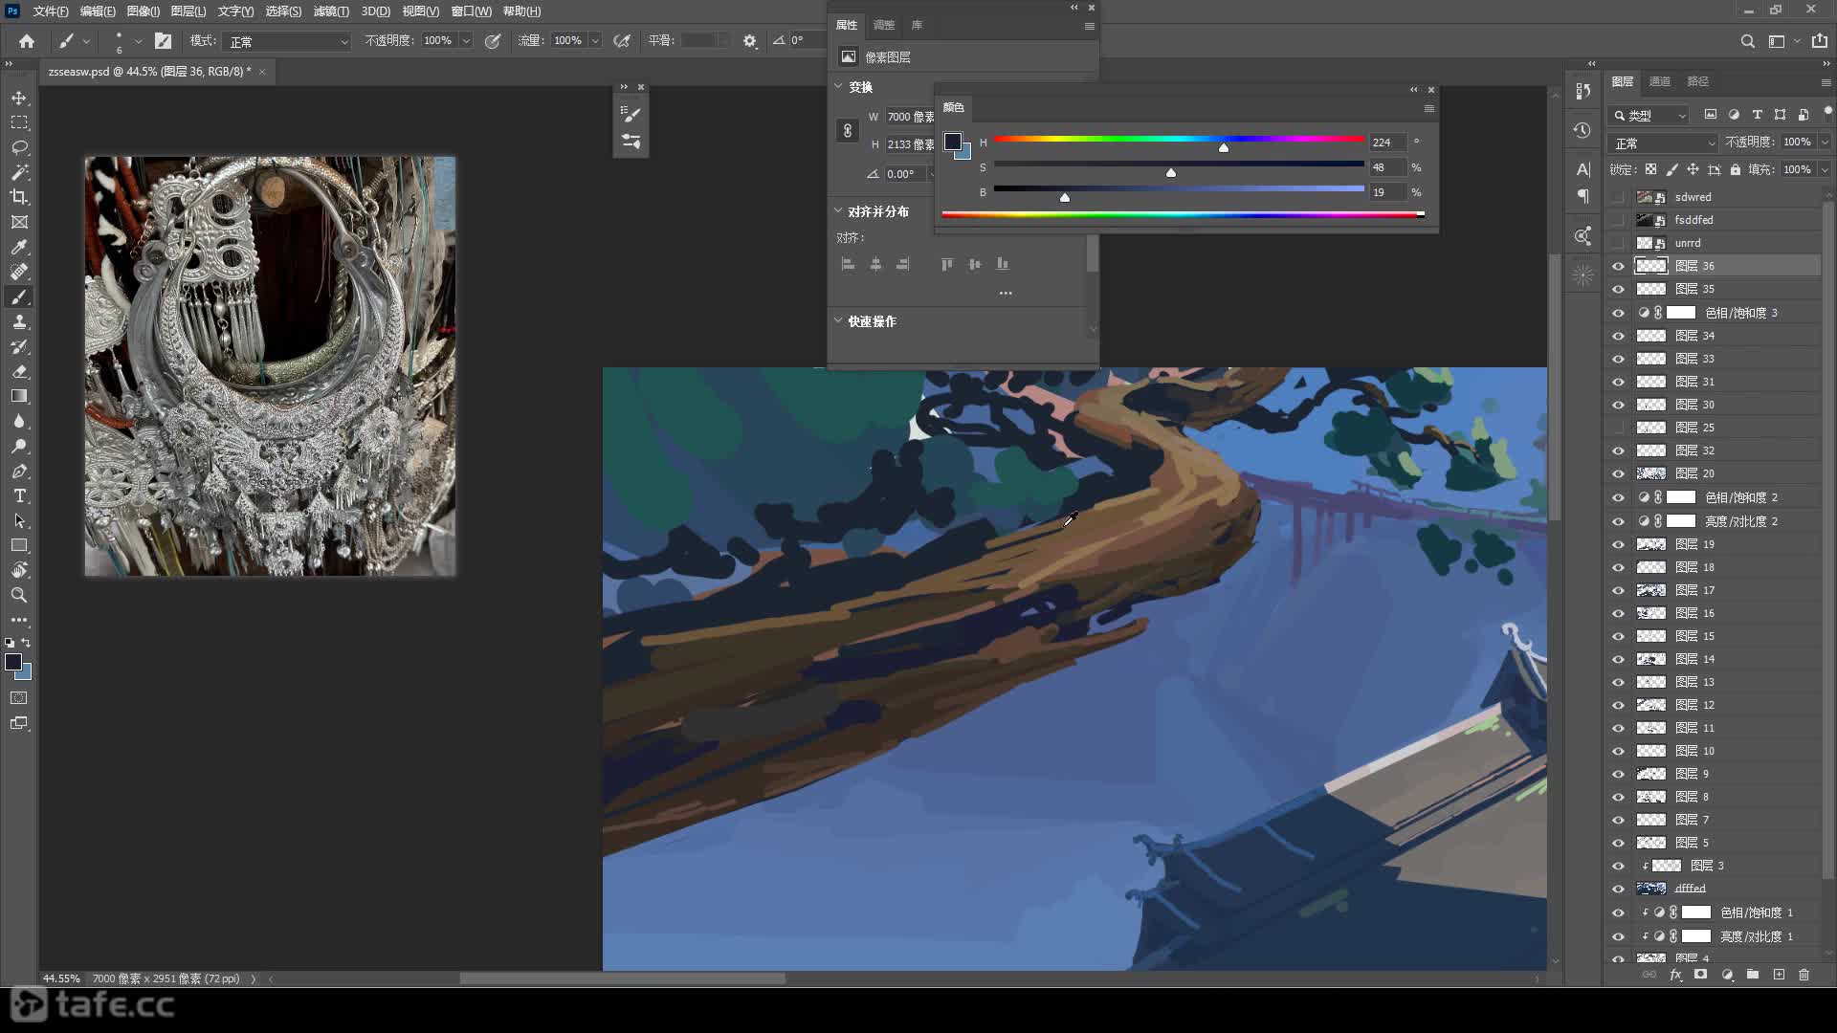Hide layer 图层 35

click(x=1618, y=289)
